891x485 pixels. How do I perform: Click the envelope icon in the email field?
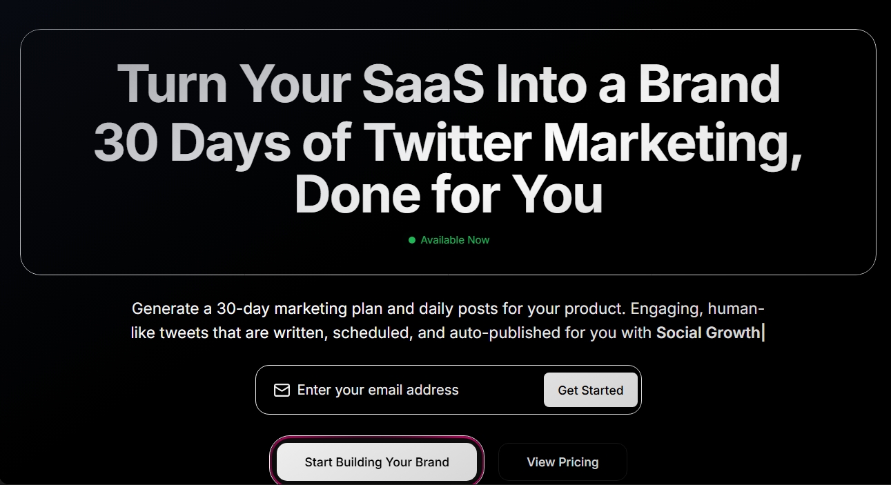[x=282, y=390]
